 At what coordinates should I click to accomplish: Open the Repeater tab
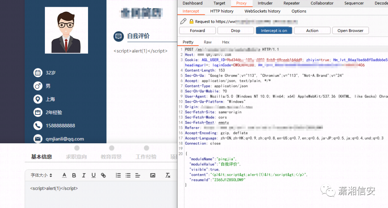pos(291,3)
